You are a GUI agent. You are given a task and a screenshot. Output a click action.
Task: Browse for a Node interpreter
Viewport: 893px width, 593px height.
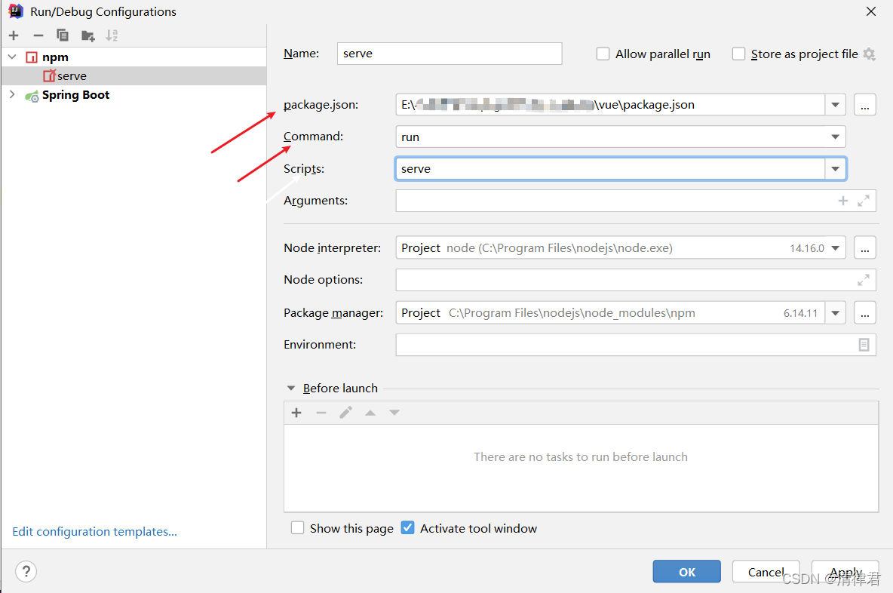click(x=864, y=247)
